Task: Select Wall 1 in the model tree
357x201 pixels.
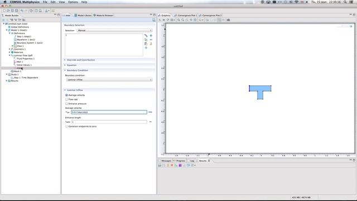Action: pos(20,62)
